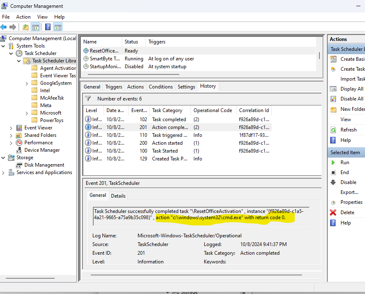Click the Back arrow toolbar icon
365x294 pixels.
click(3, 27)
